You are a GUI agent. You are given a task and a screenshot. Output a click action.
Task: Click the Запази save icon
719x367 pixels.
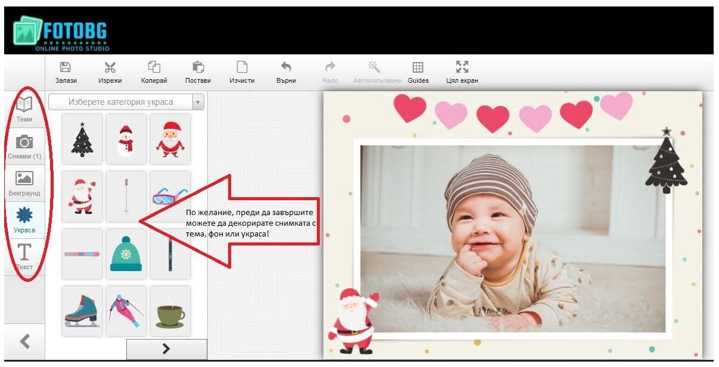coord(66,68)
